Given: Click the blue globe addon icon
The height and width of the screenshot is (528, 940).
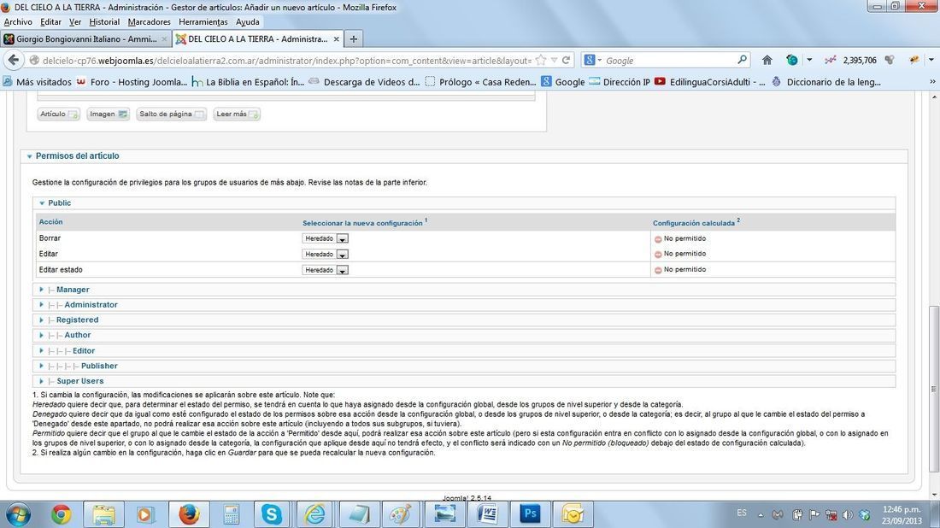Looking at the screenshot, I should 792,60.
